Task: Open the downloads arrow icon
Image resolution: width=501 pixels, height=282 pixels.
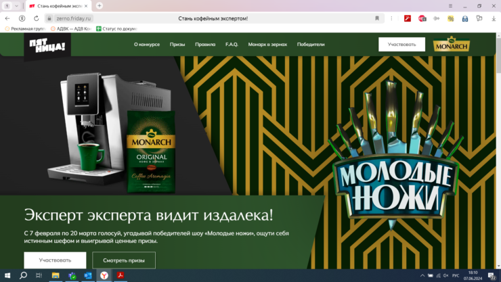Action: click(x=494, y=18)
